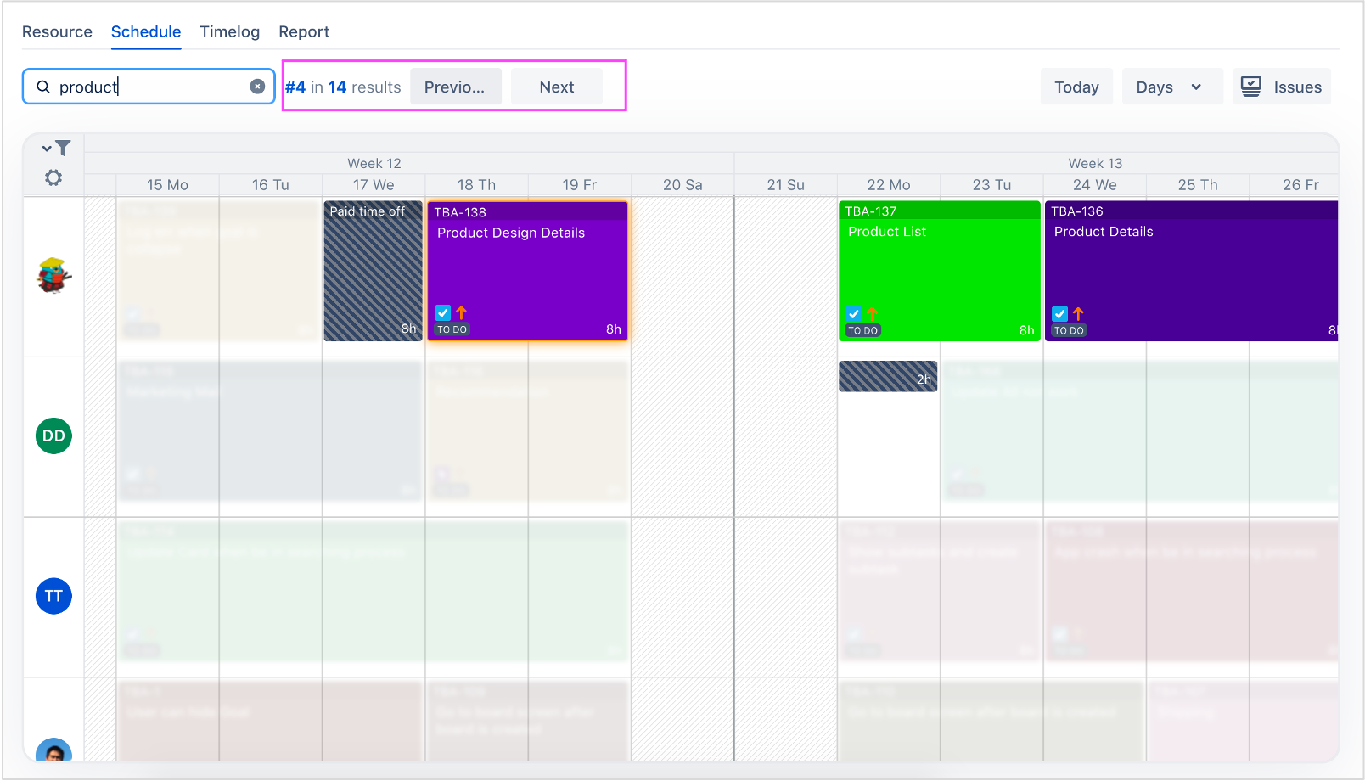Clear the search field text
Screen dimensions: 1365x781
257,87
